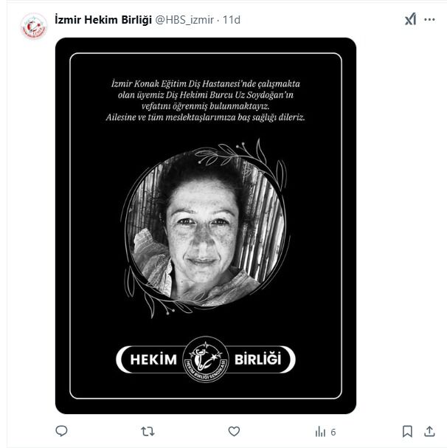Open the post via the 11d timestamp
Image resolution: width=447 pixels, height=448 pixels.
(x=232, y=20)
